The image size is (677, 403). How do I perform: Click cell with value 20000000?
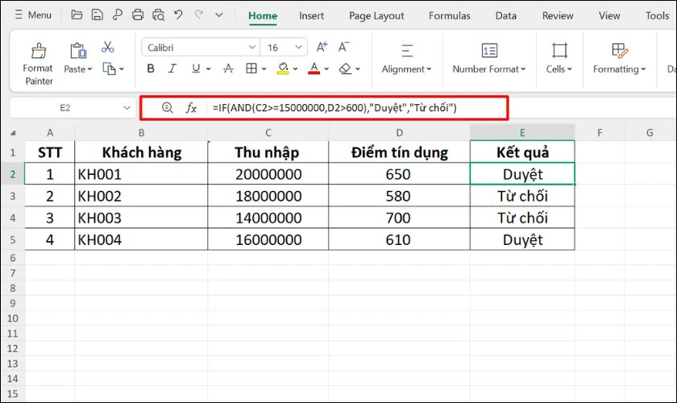tap(268, 174)
